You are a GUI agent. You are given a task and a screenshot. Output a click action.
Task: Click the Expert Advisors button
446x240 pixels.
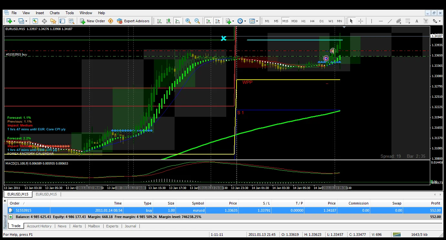click(133, 21)
